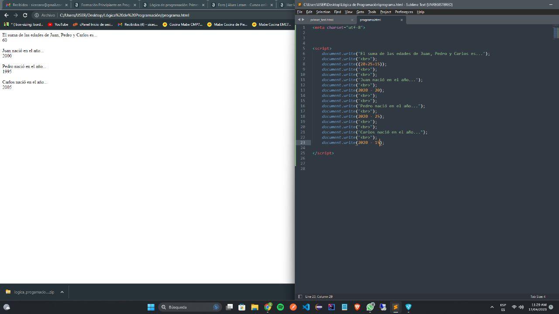The height and width of the screenshot is (314, 559).
Task: Click line number 23 in the gutter
Action: [303, 143]
